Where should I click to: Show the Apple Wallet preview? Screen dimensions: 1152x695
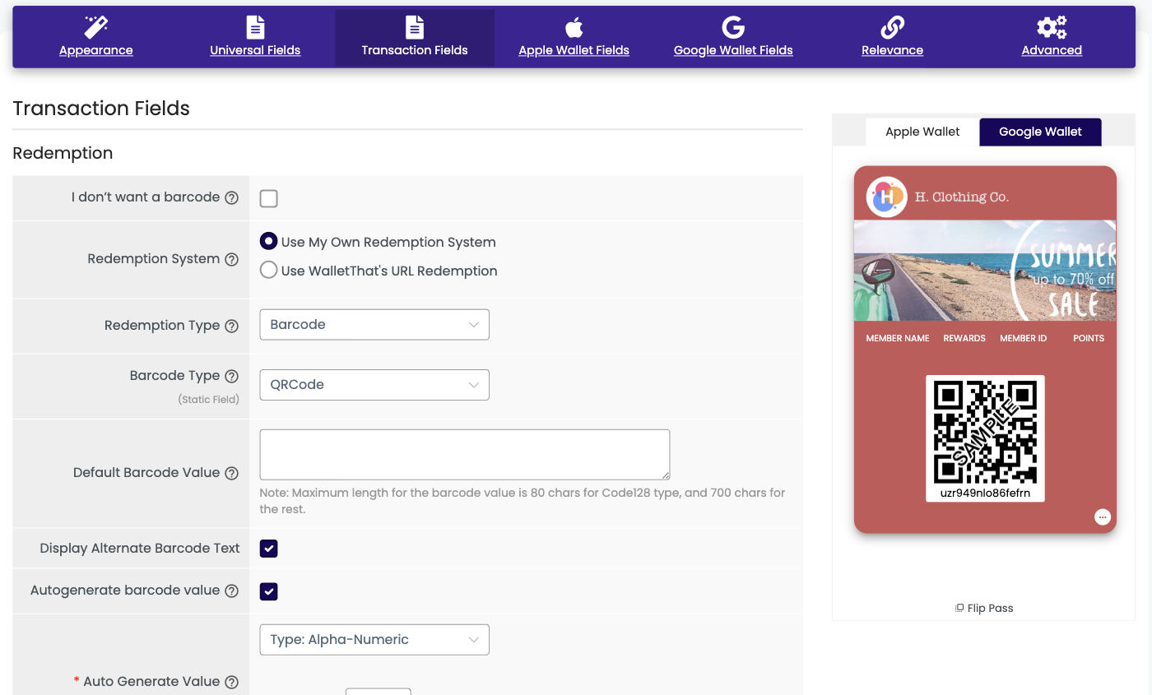click(922, 132)
